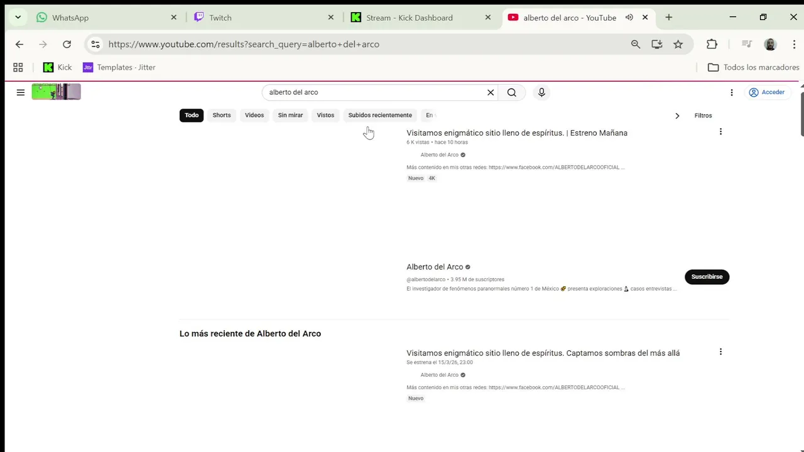The image size is (804, 452).
Task: Open video 'Visitamos enigmático sitio... Estreno Mañana'
Action: click(517, 133)
